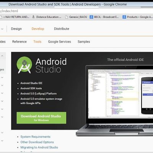Open the Develop tab
Image resolution: width=153 pixels, height=153 pixels.
pos(38,29)
